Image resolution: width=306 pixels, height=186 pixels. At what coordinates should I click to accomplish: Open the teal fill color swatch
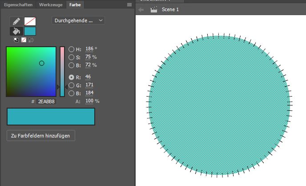click(x=30, y=31)
